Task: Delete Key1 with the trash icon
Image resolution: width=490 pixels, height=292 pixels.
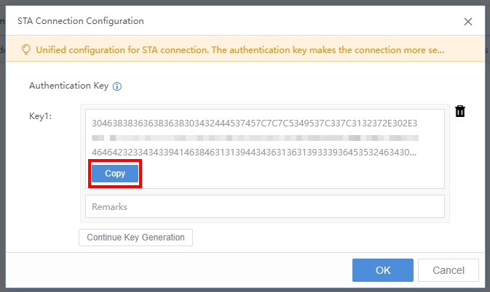Action: pyautogui.click(x=460, y=111)
